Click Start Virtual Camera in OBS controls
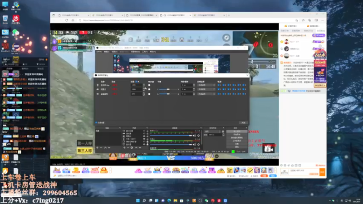This screenshot has height=204, width=363. point(236,138)
